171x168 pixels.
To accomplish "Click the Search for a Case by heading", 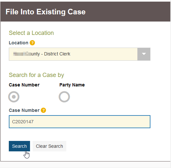I will click(x=37, y=75).
